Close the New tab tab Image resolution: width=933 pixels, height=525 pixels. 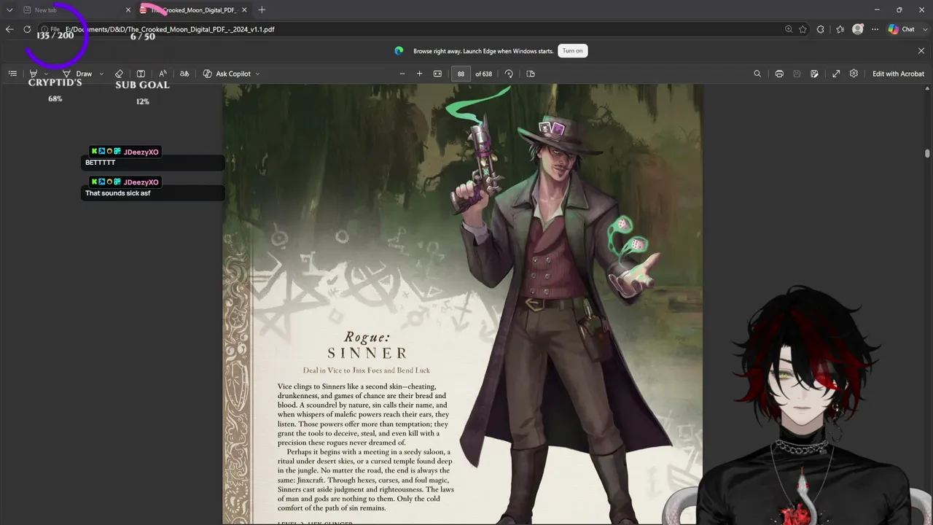(128, 10)
